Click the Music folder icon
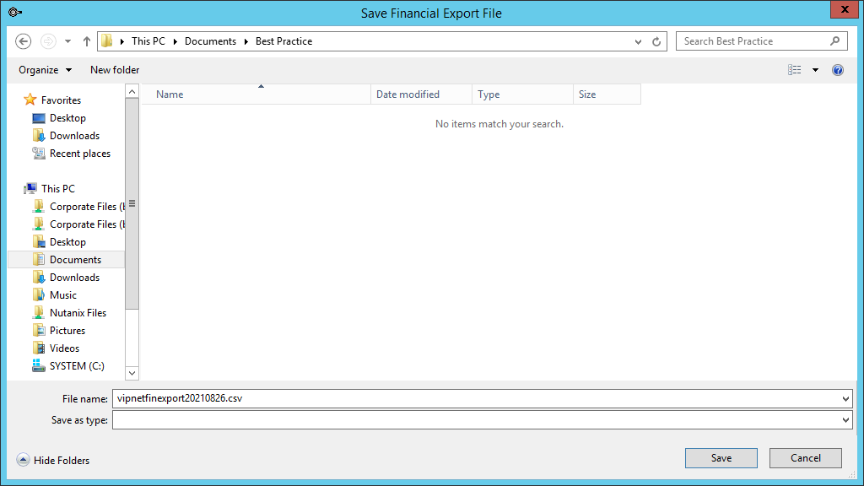Screen dimensions: 864x486 click(x=39, y=294)
